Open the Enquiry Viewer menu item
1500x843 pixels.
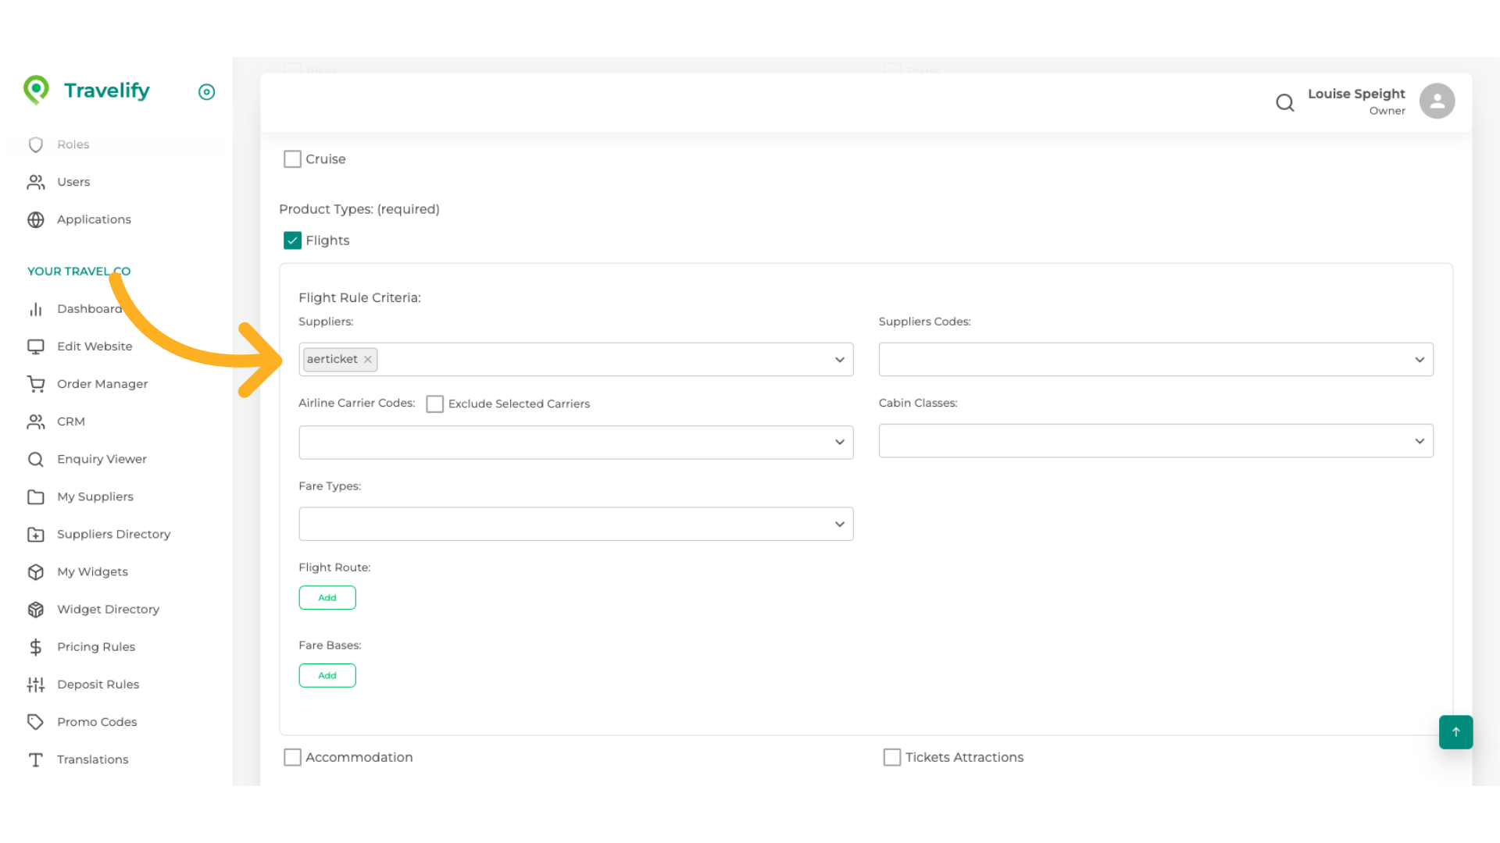(x=102, y=459)
